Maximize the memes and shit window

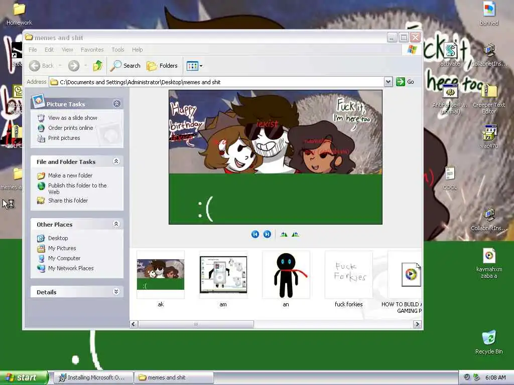(x=404, y=38)
